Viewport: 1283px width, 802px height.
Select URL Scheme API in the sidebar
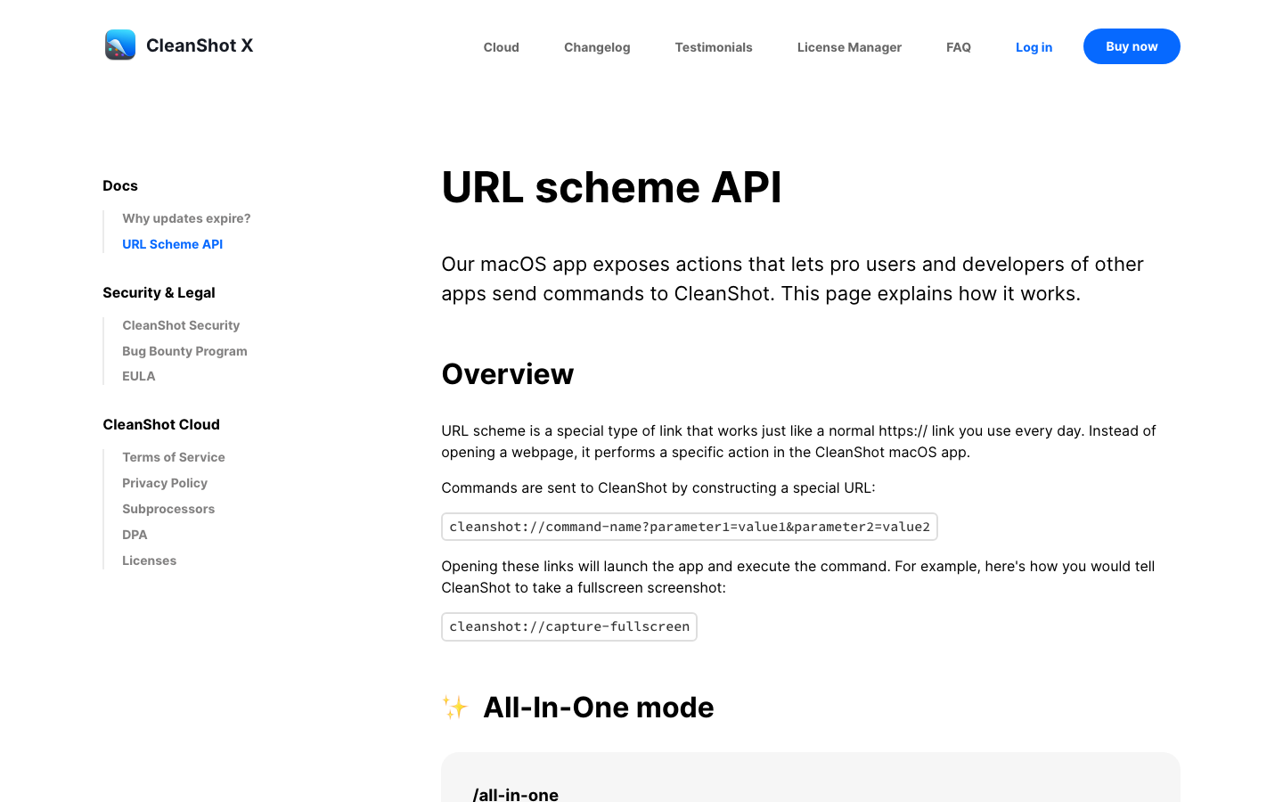pyautogui.click(x=172, y=244)
